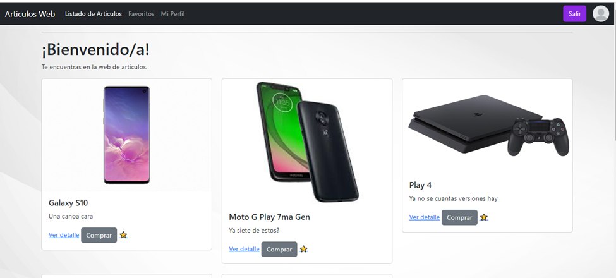Go to Favoritos in navigation bar
The width and height of the screenshot is (616, 278).
[x=142, y=14]
